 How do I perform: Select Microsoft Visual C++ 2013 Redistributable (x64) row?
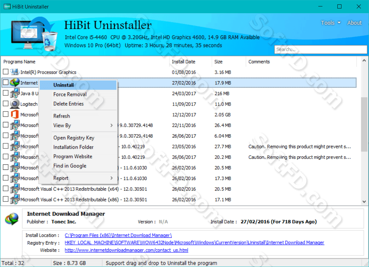[x=179, y=189]
